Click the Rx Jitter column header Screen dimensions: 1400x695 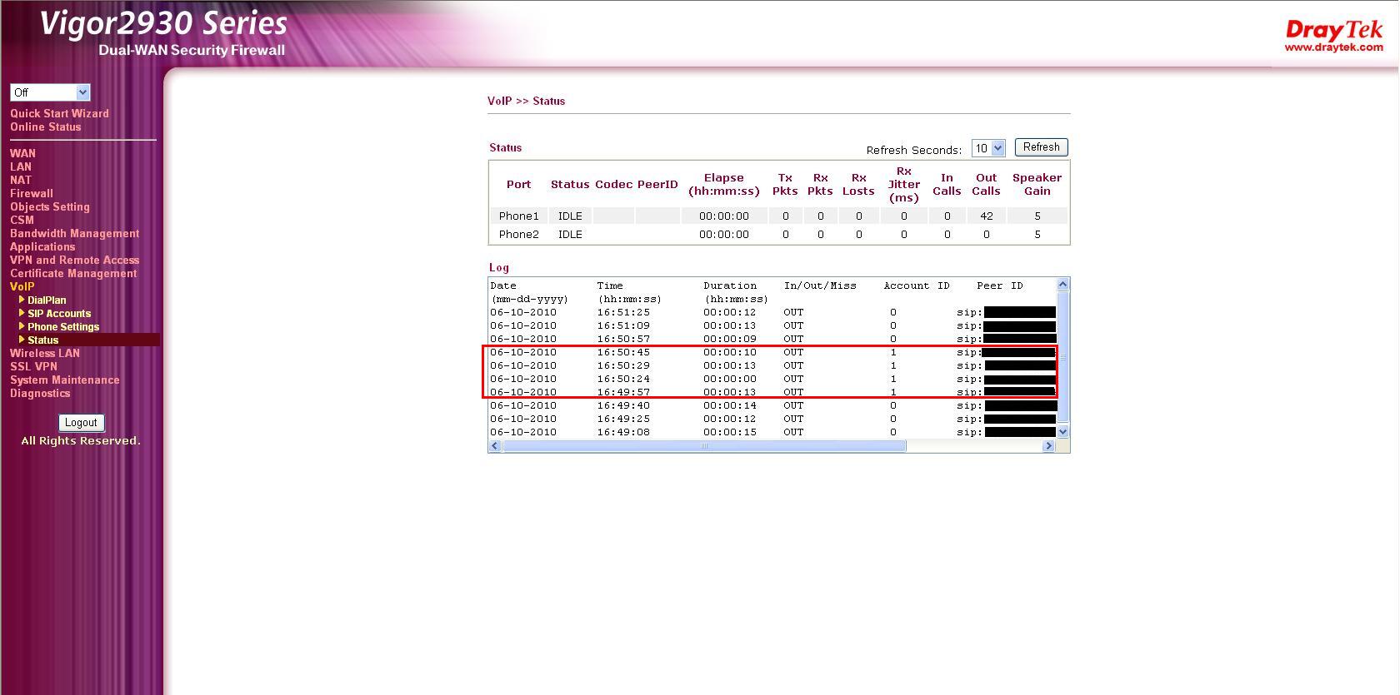pos(903,184)
